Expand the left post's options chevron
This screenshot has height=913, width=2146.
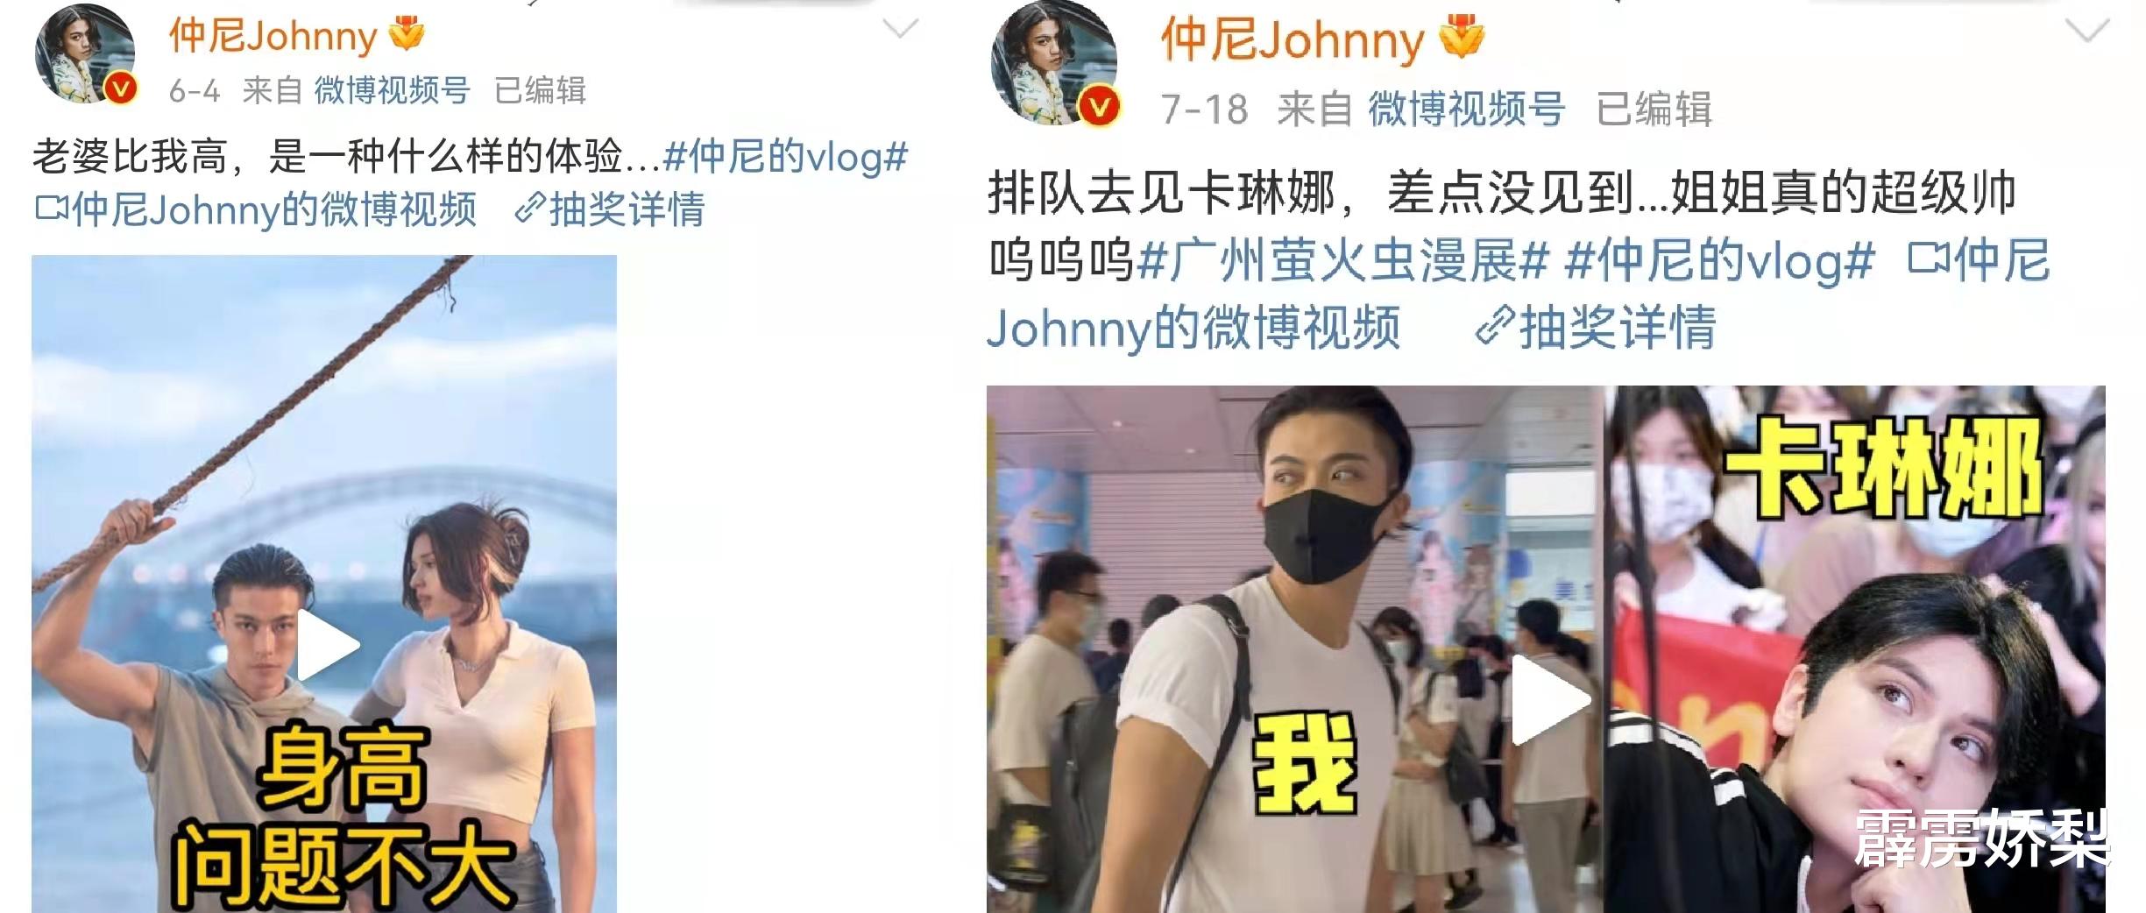tap(900, 30)
